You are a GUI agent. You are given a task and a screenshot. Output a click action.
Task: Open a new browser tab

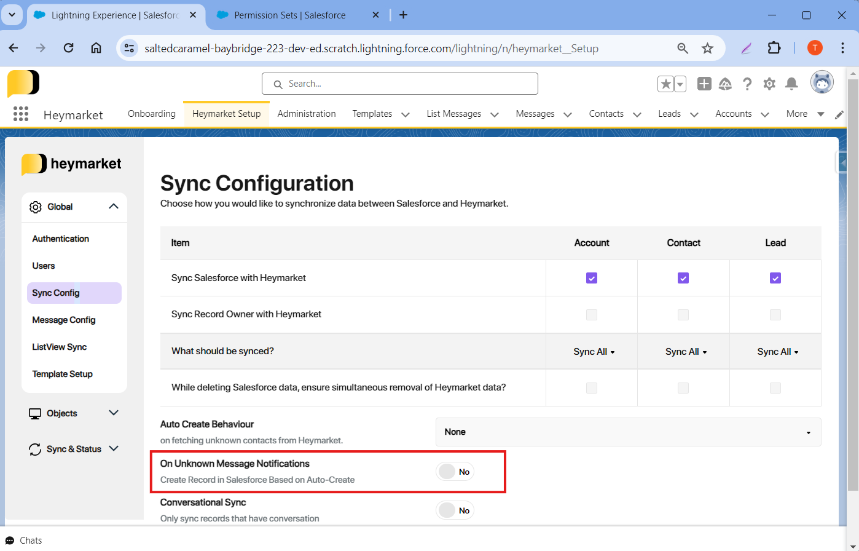[x=403, y=15]
